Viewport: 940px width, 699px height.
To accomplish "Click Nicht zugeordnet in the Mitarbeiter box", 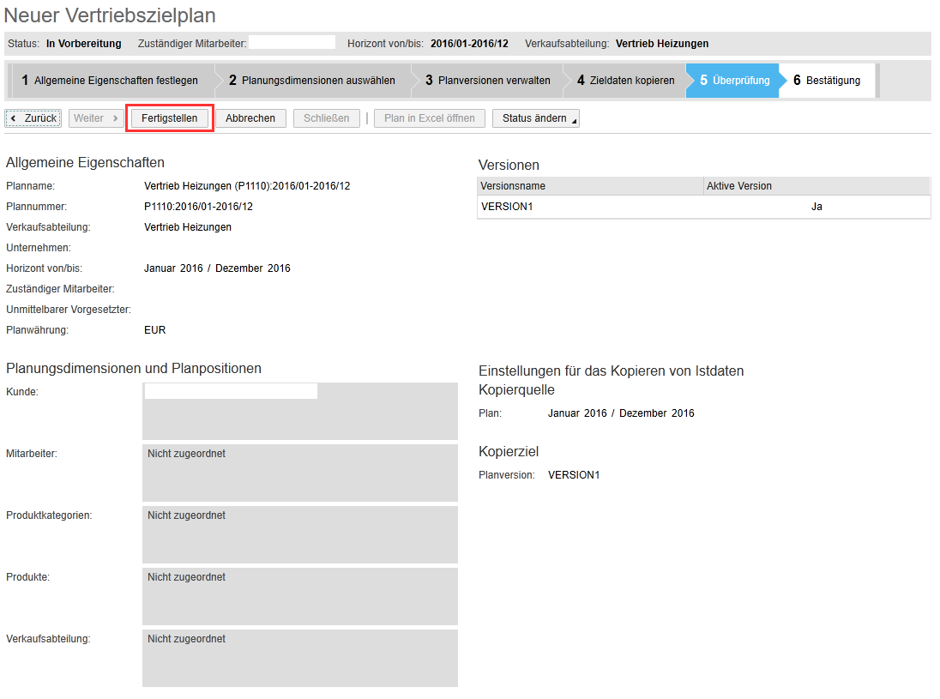I will pos(186,454).
